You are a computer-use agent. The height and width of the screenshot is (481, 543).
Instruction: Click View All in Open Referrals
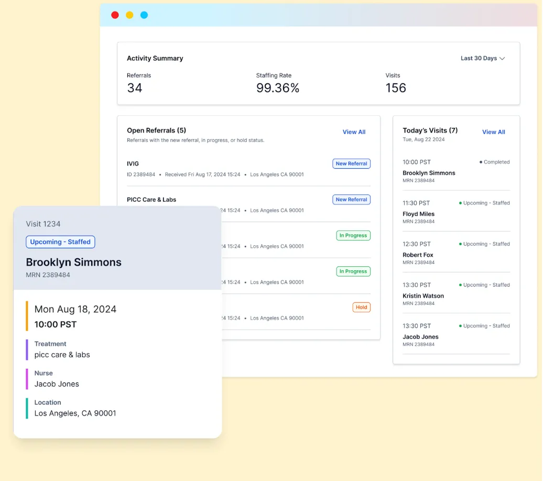[x=354, y=132]
